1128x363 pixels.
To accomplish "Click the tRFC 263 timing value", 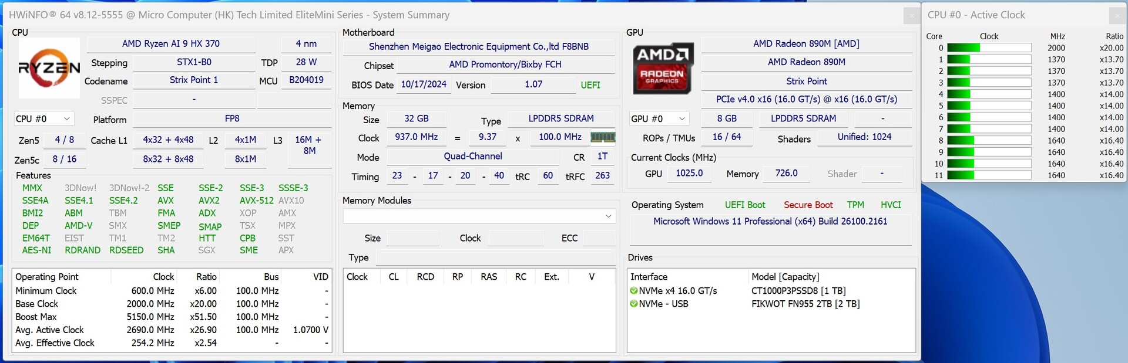I will [x=603, y=176].
